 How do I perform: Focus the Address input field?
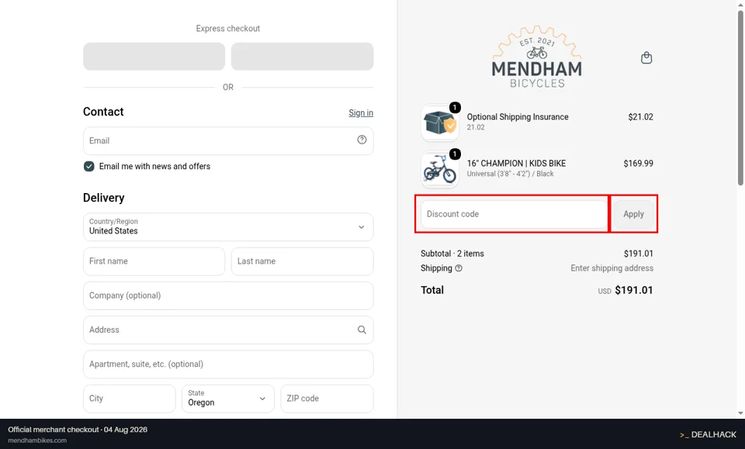228,330
